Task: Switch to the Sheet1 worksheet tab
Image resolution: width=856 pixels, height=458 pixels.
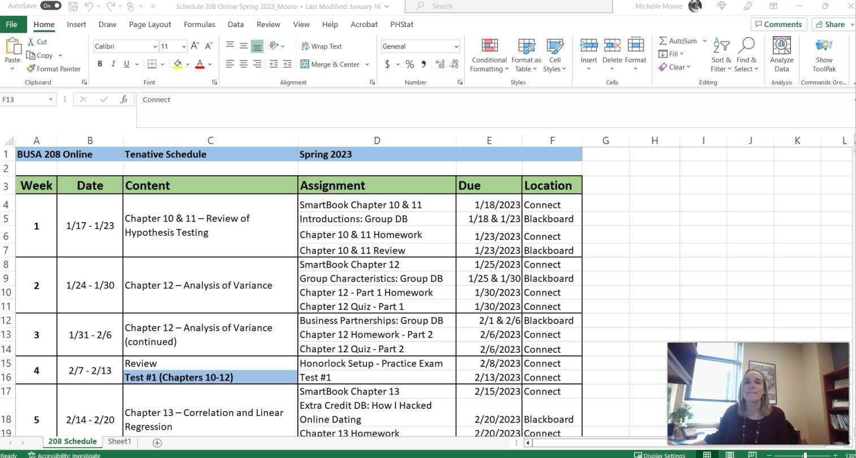Action: (x=119, y=442)
